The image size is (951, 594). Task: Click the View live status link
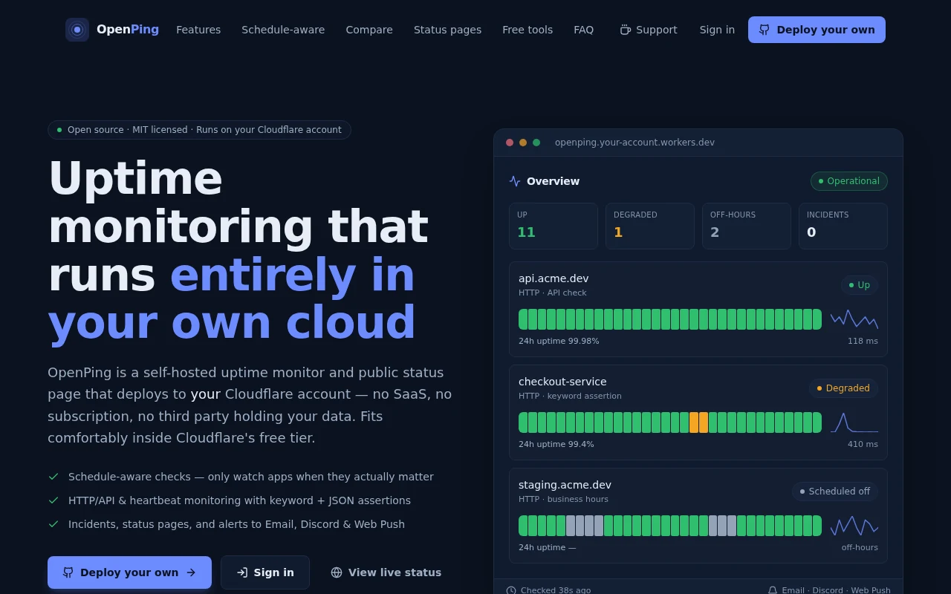pyautogui.click(x=386, y=572)
